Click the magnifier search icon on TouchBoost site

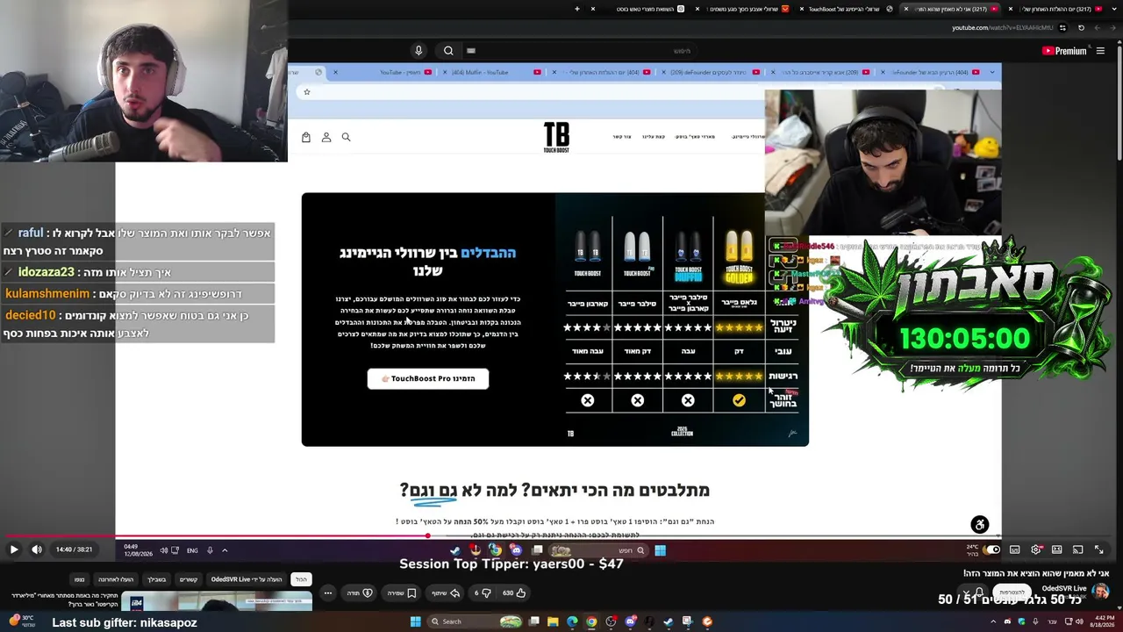(x=347, y=137)
